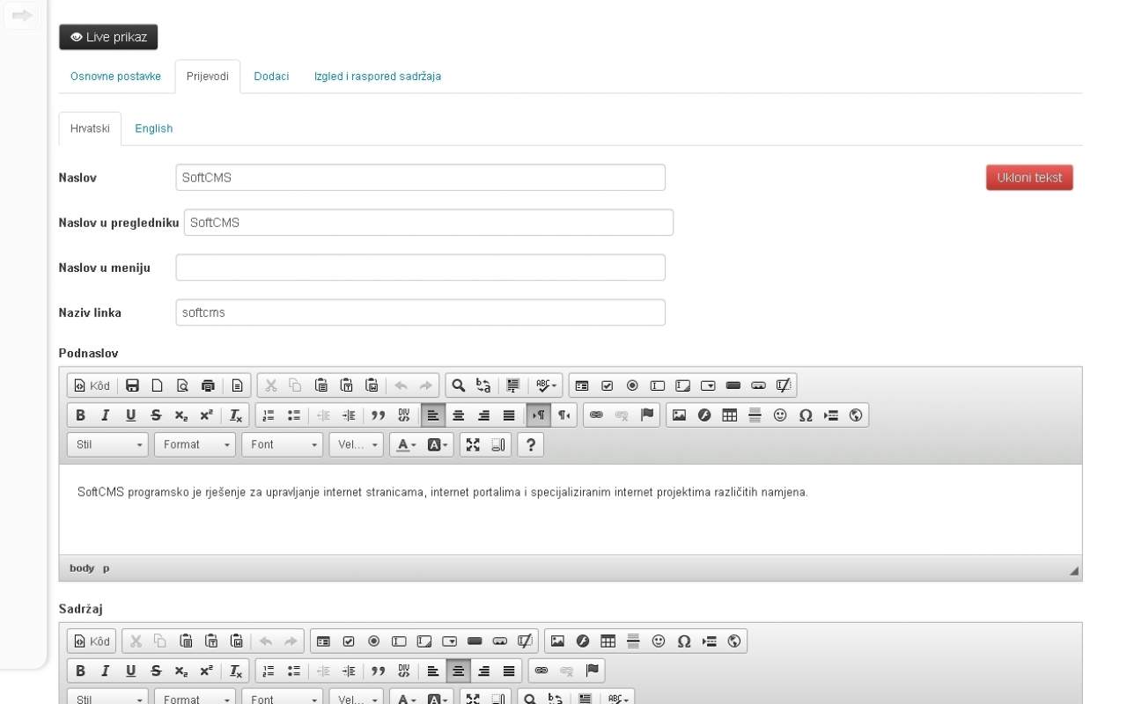Image resolution: width=1127 pixels, height=704 pixels.
Task: Insert special character Omega in Podnaslov editor
Action: pos(806,415)
